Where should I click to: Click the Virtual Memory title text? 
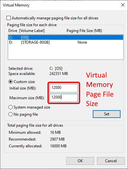point(16,5)
